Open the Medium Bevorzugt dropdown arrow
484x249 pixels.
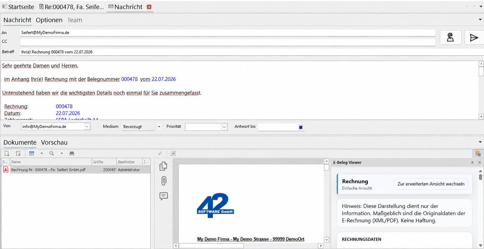click(x=159, y=127)
